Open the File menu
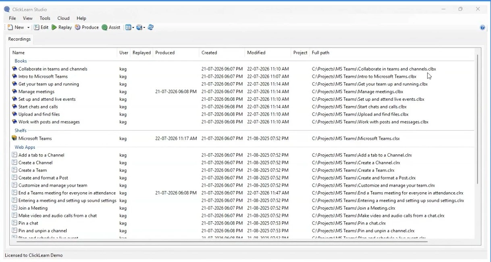Image resolution: width=491 pixels, height=262 pixels. click(x=12, y=18)
